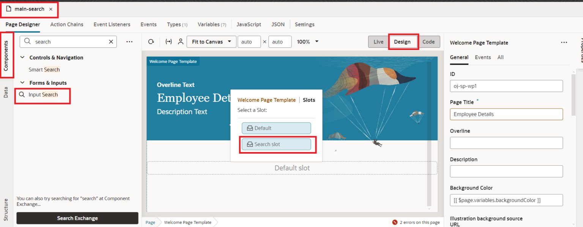The image size is (583, 227).
Task: Open properties panel more options menu
Action: click(564, 43)
